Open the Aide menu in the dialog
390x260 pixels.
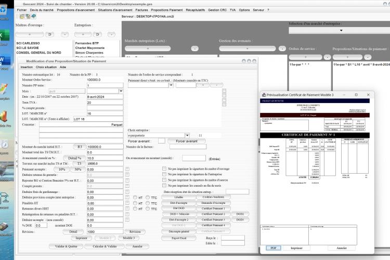point(63,67)
